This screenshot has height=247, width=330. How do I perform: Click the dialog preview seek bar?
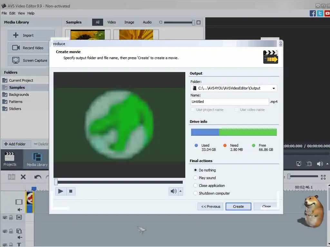pyautogui.click(x=119, y=182)
